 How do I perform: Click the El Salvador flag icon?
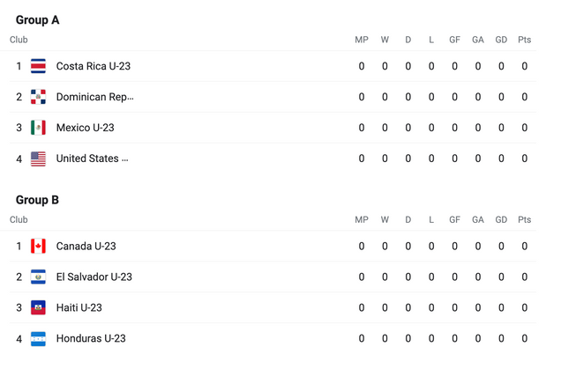pos(38,277)
